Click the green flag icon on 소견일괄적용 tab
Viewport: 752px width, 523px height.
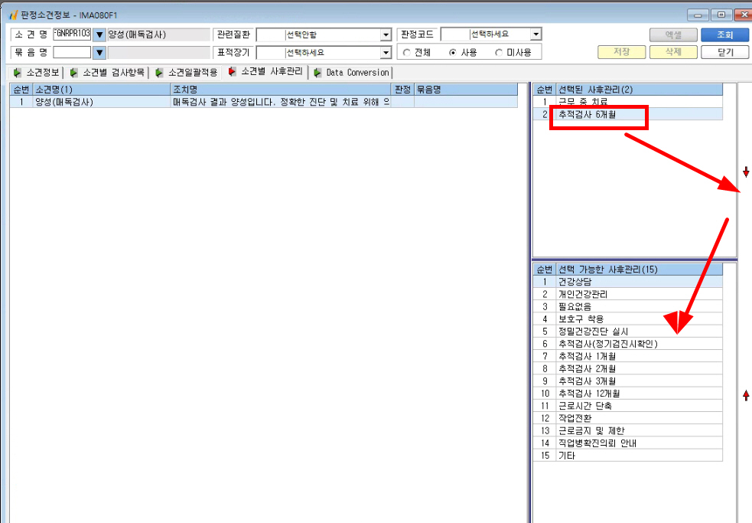[x=159, y=73]
